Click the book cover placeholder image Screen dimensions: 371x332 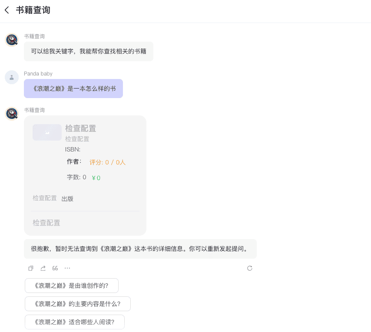47,132
